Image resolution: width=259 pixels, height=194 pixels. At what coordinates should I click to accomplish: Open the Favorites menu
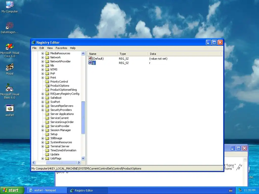(61, 48)
